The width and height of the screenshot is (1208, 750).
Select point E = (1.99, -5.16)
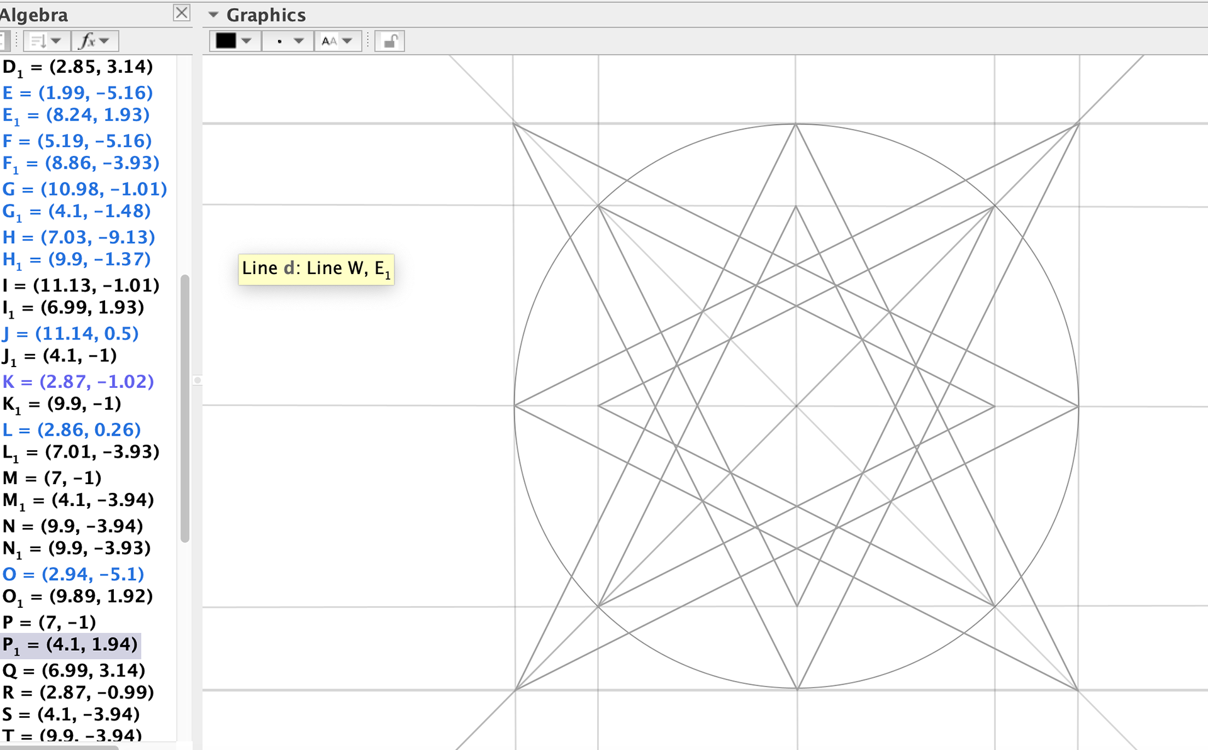click(x=77, y=92)
